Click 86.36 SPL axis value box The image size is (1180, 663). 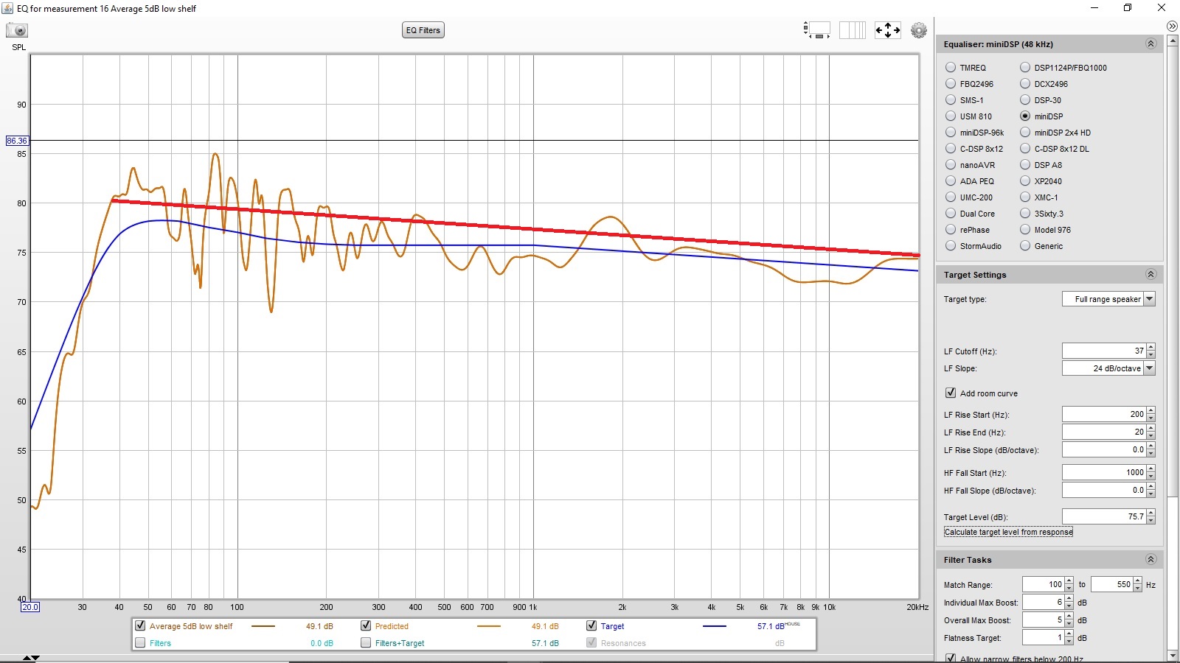pyautogui.click(x=17, y=141)
